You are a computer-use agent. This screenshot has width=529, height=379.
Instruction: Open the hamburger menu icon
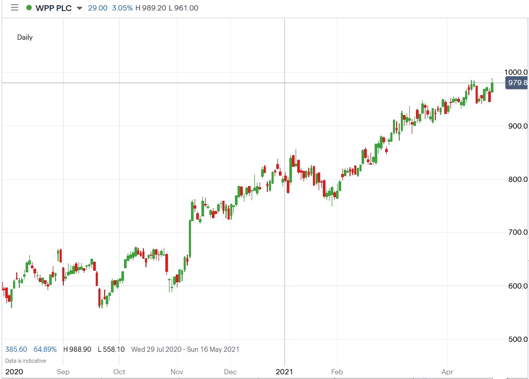(15, 7)
